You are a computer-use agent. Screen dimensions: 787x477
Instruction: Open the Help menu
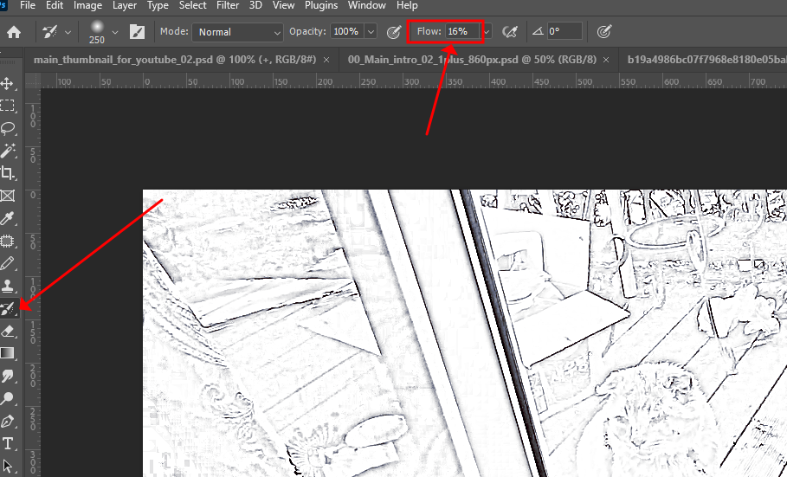click(x=407, y=5)
